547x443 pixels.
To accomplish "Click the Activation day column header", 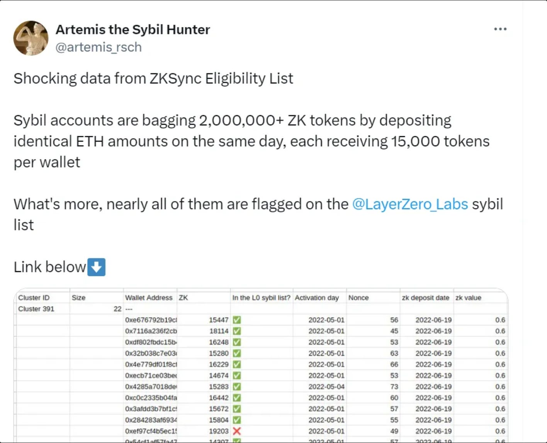I will pos(317,298).
